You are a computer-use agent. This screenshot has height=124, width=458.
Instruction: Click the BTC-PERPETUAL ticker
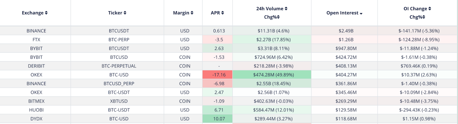tap(119, 66)
